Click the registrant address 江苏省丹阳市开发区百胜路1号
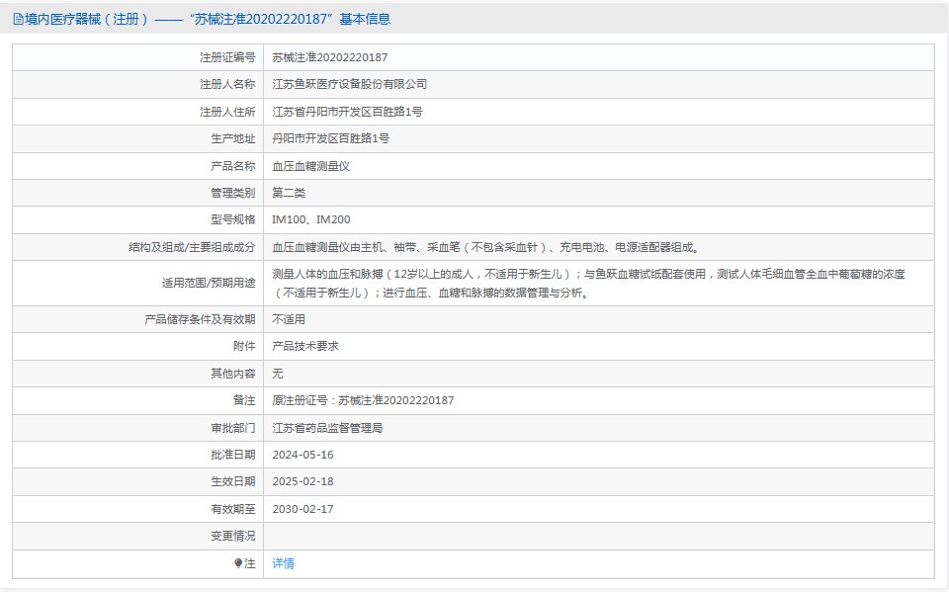Viewport: 949px width, 592px height. [x=347, y=112]
